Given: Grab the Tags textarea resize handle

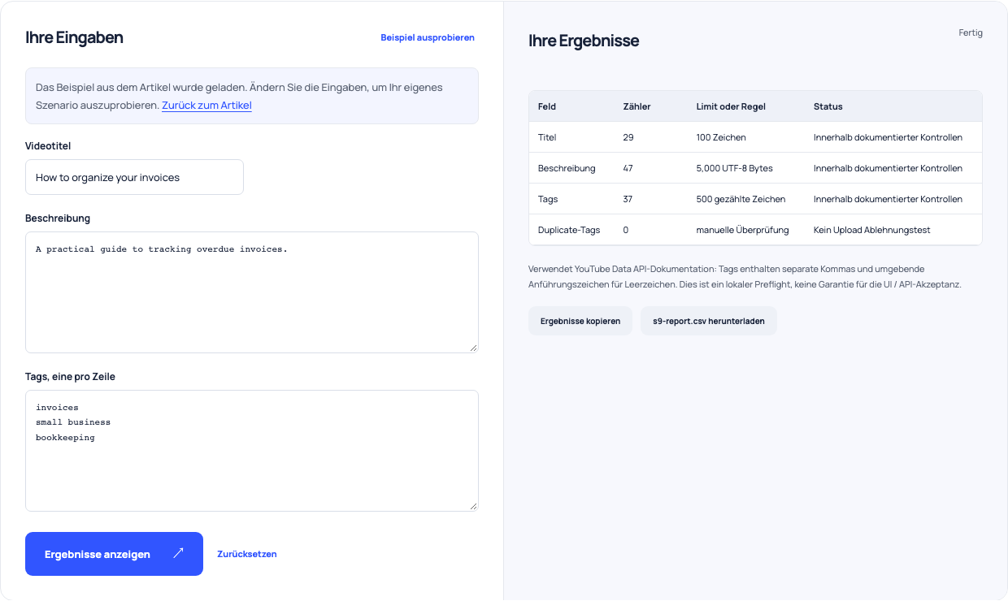Looking at the screenshot, I should (x=473, y=506).
